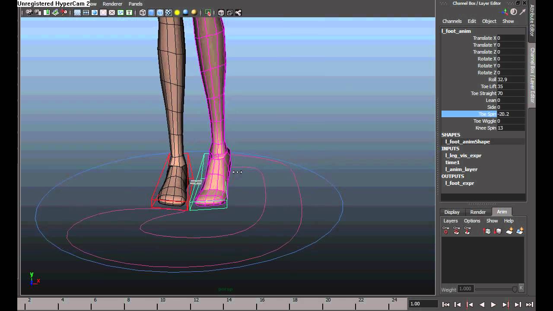The image size is (553, 311).
Task: Select the l_foot_expr output node
Action: [460, 183]
